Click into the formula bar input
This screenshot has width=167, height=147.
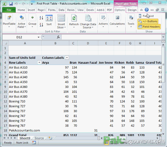coord(111,37)
